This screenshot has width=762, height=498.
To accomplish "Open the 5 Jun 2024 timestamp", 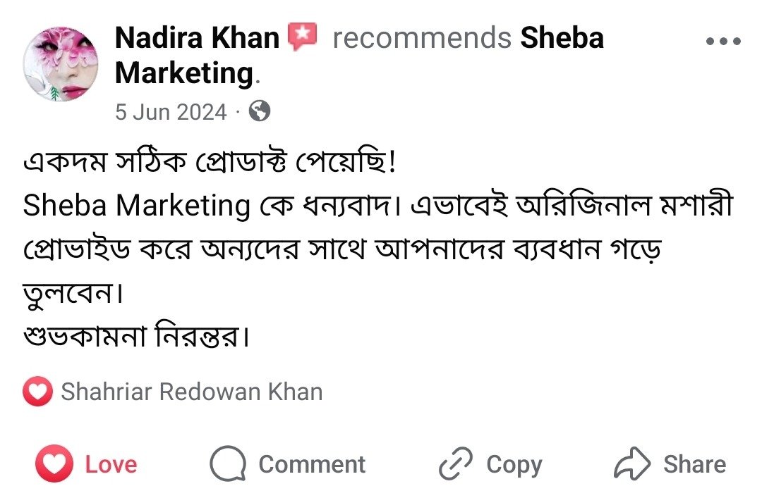I will pyautogui.click(x=171, y=112).
